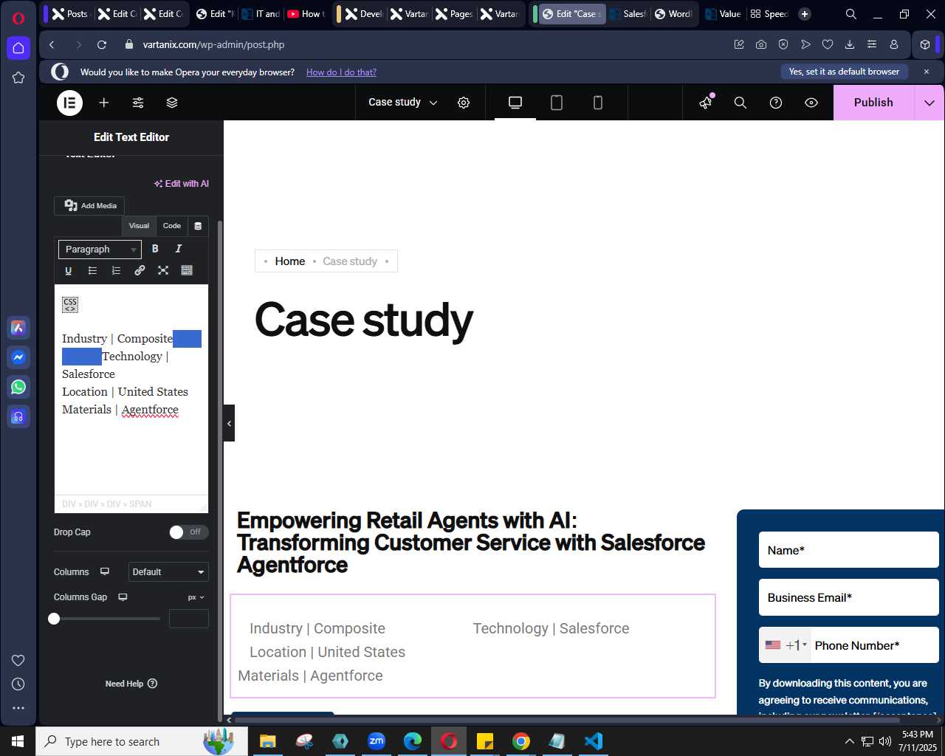Switch to the Value browser tab
The height and width of the screenshot is (756, 945).
point(723,13)
